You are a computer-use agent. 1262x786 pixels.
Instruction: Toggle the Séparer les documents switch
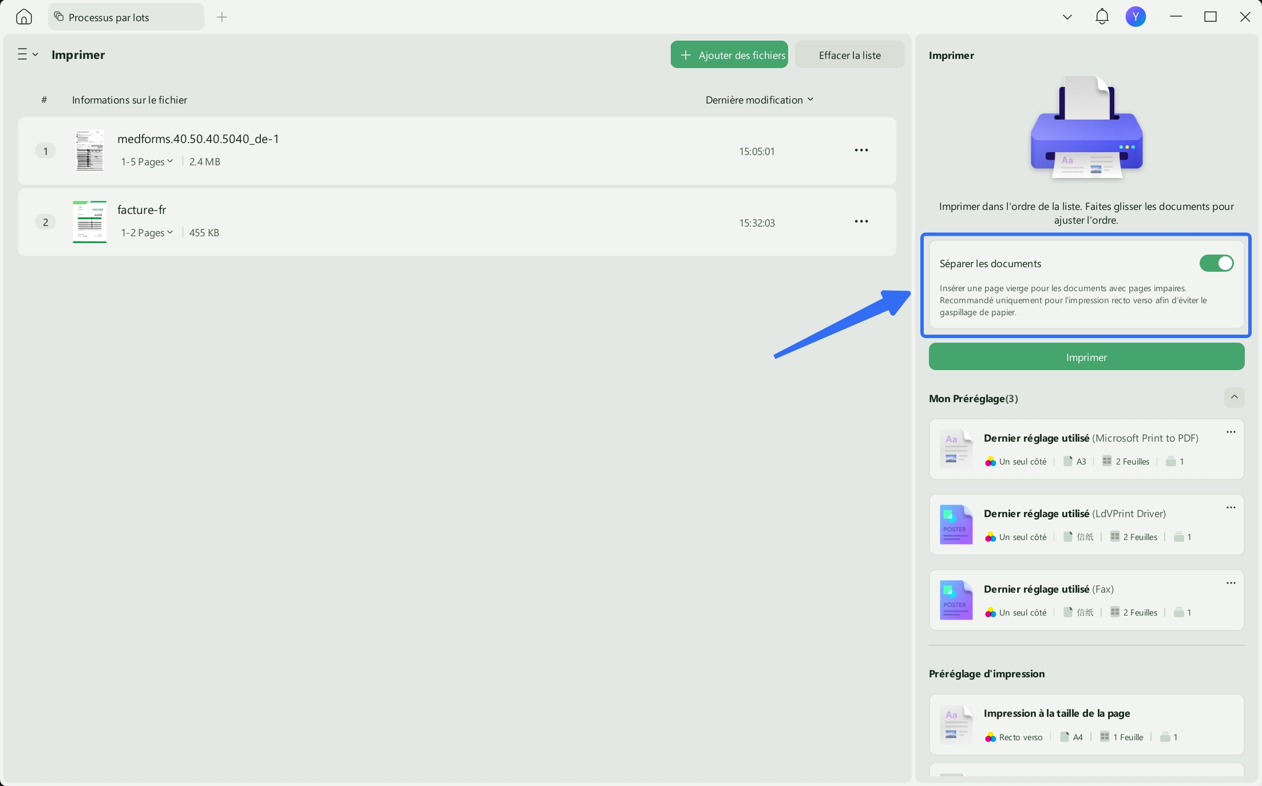point(1216,263)
